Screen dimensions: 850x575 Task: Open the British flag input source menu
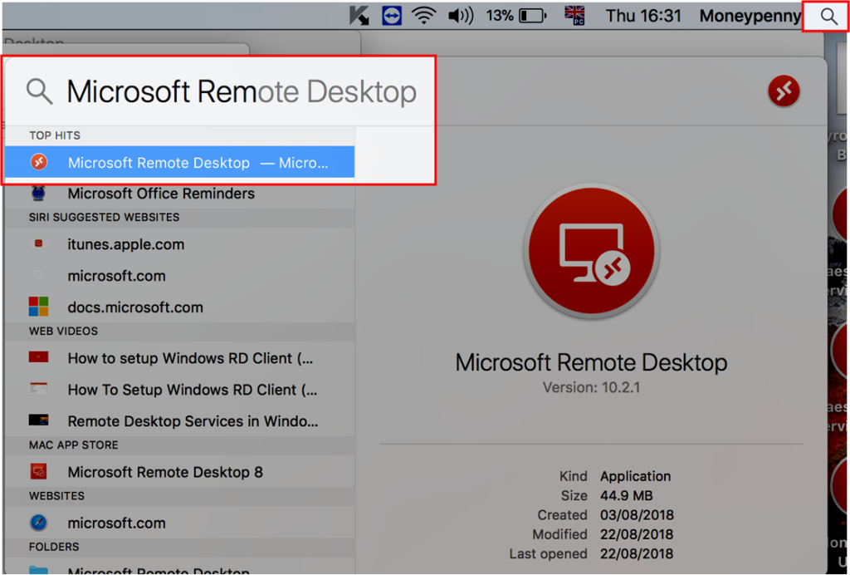574,15
